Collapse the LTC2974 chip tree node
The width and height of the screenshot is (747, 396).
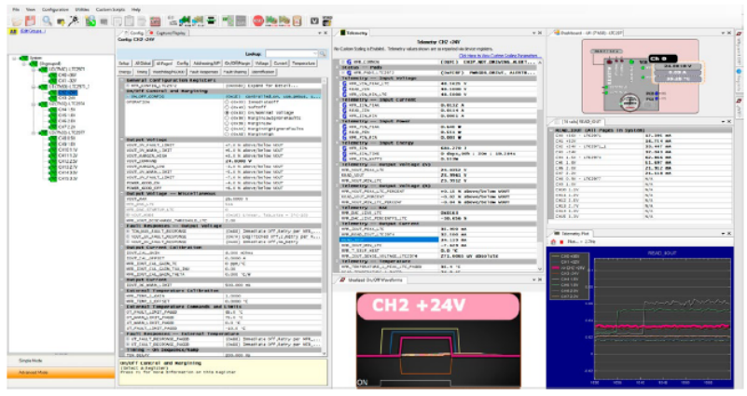[34, 103]
